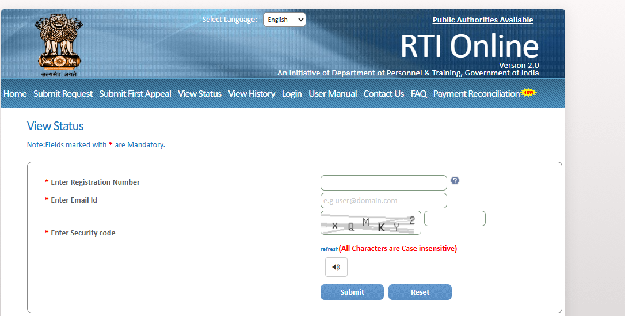Open the Select Language dropdown showing English
Image resolution: width=625 pixels, height=316 pixels.
(284, 20)
